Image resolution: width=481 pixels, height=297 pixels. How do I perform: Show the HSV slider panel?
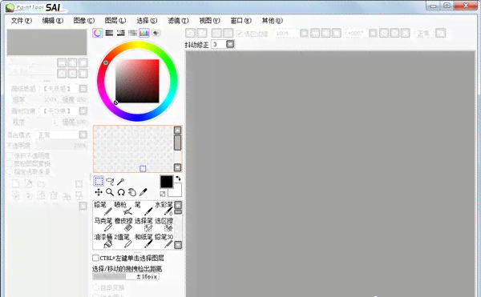[x=121, y=33]
